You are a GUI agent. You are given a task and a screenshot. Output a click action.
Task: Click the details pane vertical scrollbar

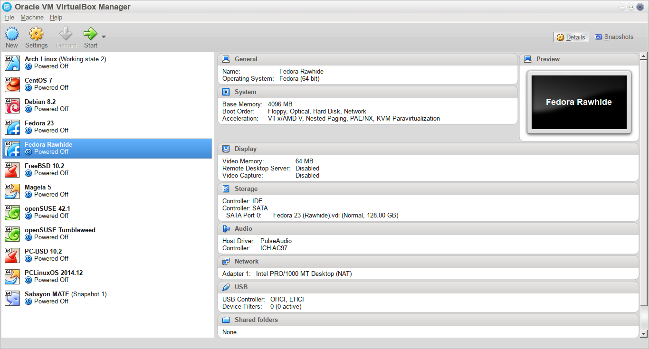(644, 182)
